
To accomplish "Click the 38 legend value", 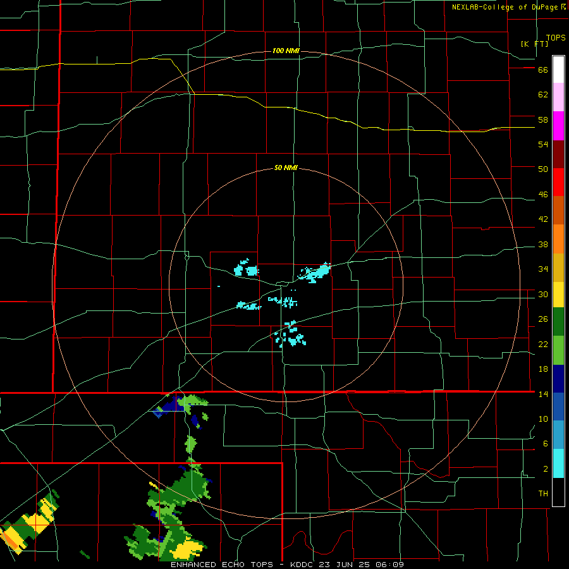I will 543,245.
